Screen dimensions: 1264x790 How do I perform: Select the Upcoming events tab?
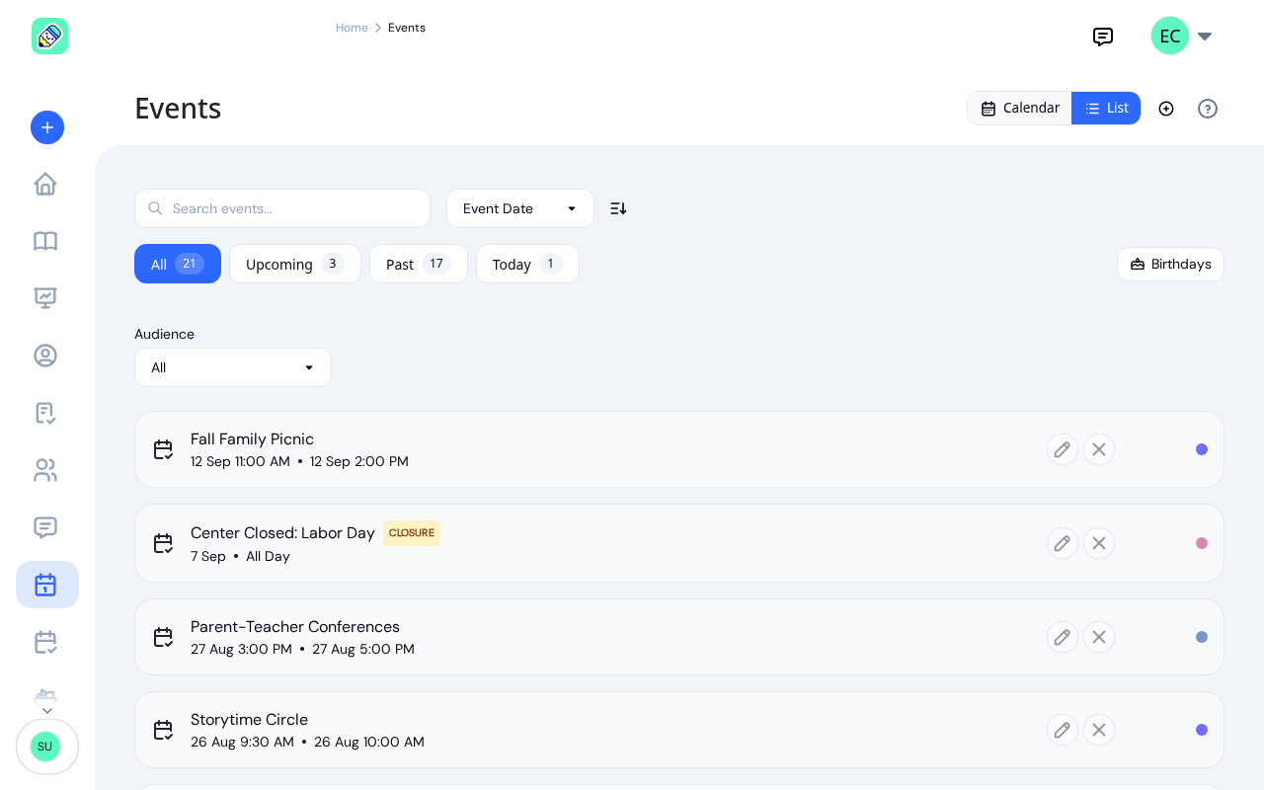(x=295, y=264)
